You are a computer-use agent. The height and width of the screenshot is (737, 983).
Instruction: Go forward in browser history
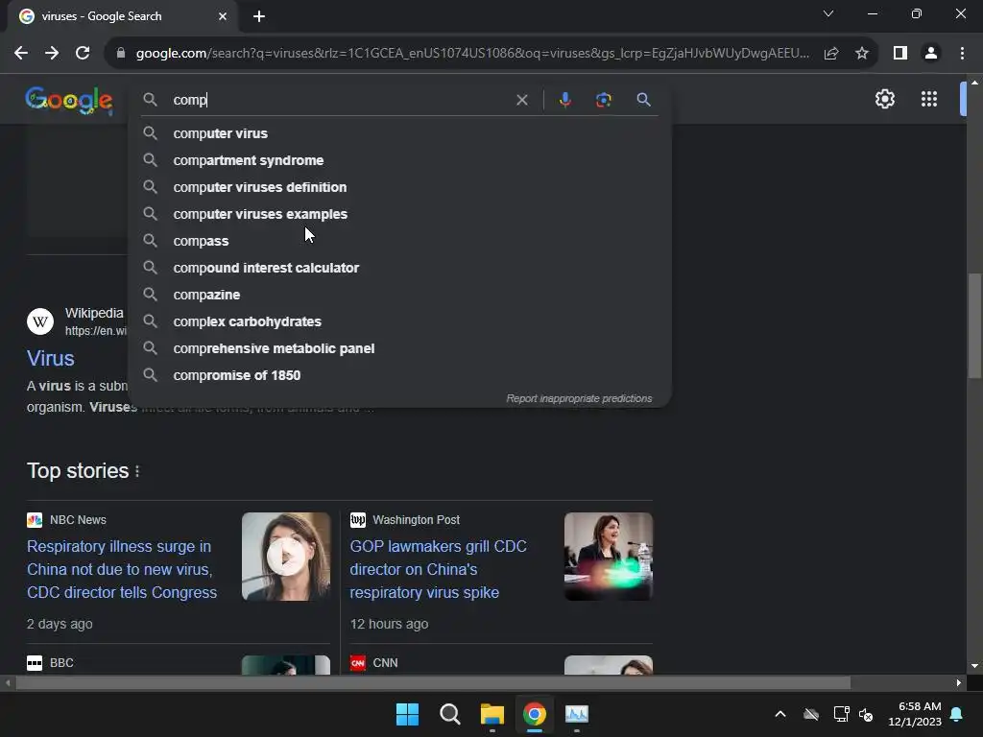(x=52, y=54)
